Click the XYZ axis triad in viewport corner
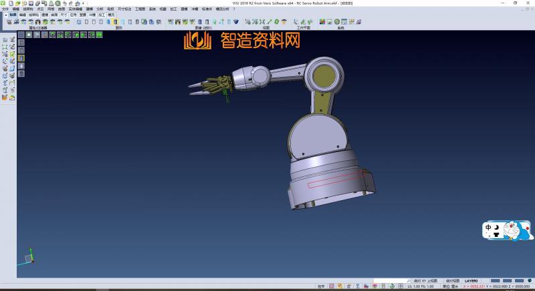This screenshot has width=535, height=291. 29,256
